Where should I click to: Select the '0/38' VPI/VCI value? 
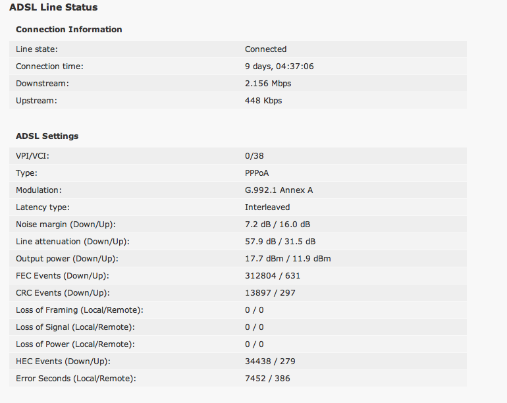coord(254,156)
